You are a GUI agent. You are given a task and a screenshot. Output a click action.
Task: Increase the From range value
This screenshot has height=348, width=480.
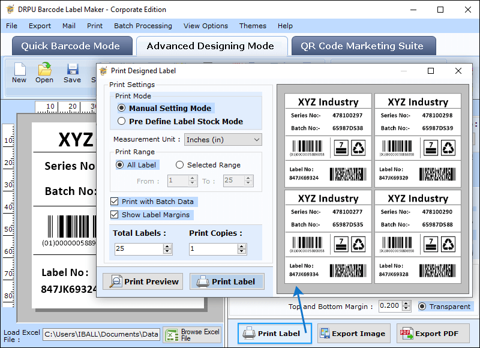click(x=193, y=178)
